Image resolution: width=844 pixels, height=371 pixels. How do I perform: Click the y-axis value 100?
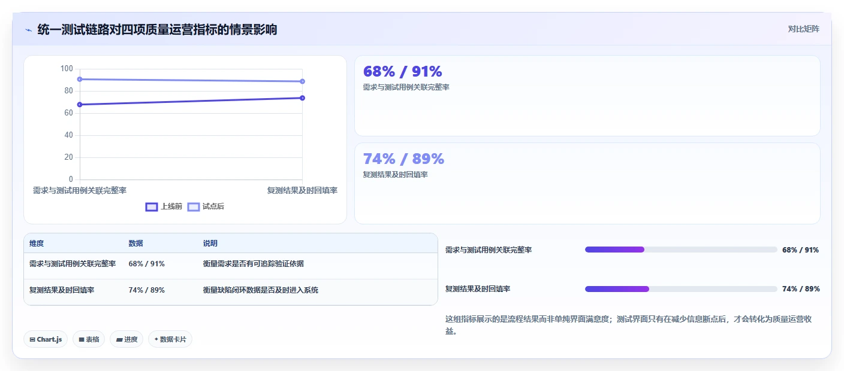[x=67, y=69]
